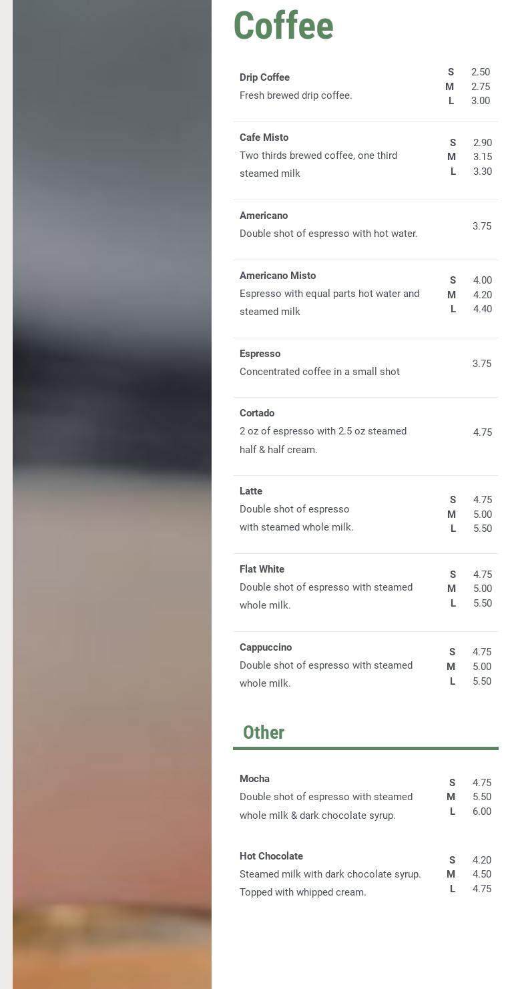
Task: Select the Mocha menu item
Action: point(254,779)
